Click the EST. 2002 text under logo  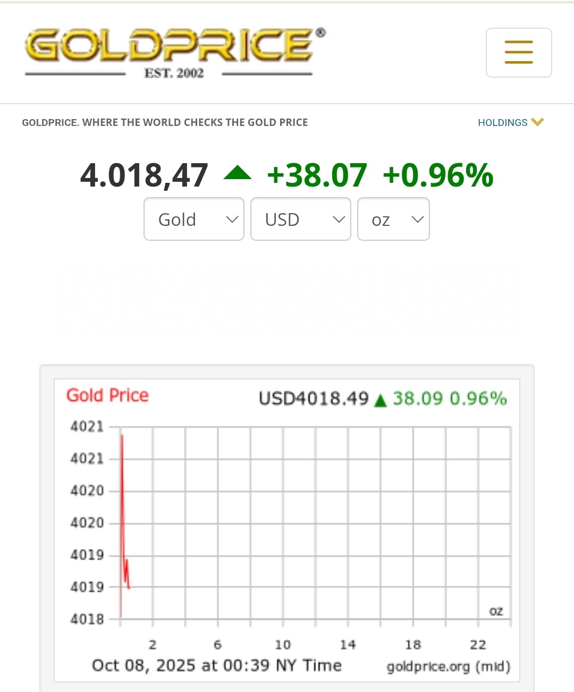pyautogui.click(x=174, y=73)
